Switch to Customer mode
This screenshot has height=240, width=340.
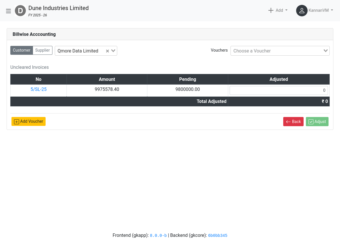tap(22, 50)
